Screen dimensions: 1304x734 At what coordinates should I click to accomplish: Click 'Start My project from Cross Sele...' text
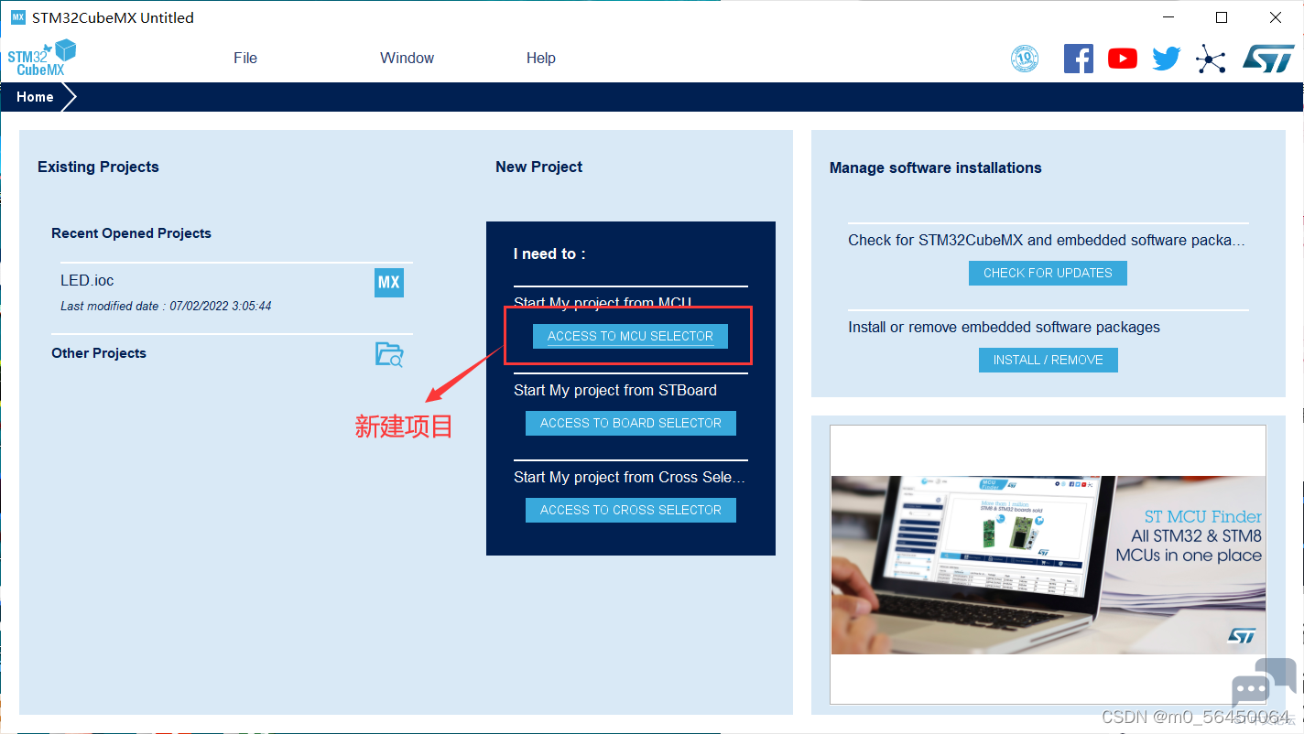coord(629,477)
